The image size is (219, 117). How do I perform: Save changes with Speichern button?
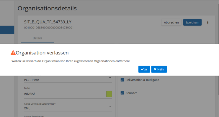pos(192,22)
